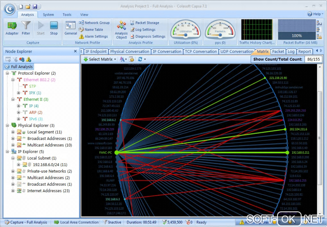Click the first Node Explorer toolbar icon

8,59
